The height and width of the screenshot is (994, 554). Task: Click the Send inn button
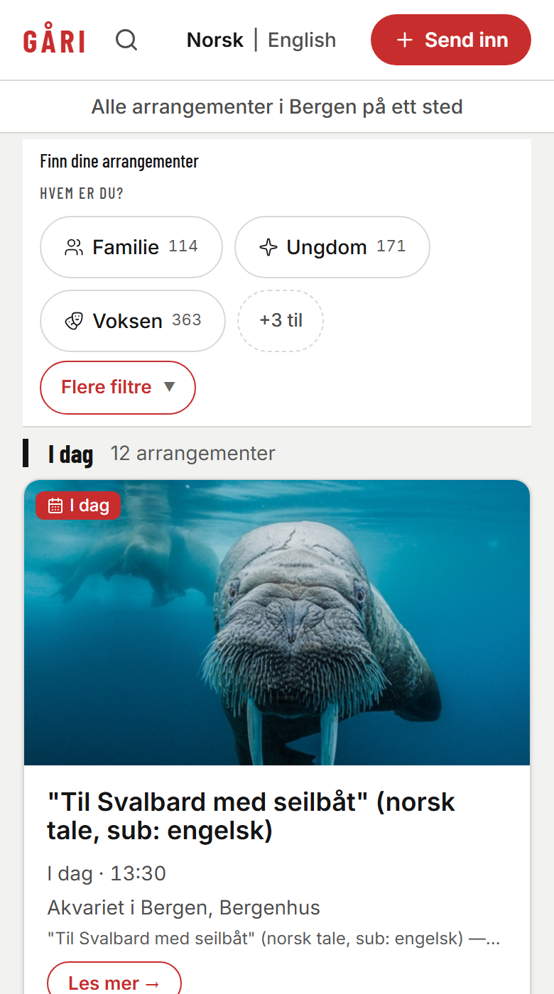pos(451,40)
